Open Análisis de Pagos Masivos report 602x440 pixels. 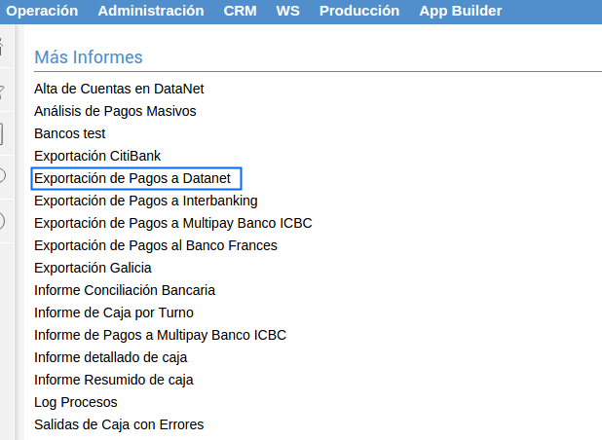115,111
